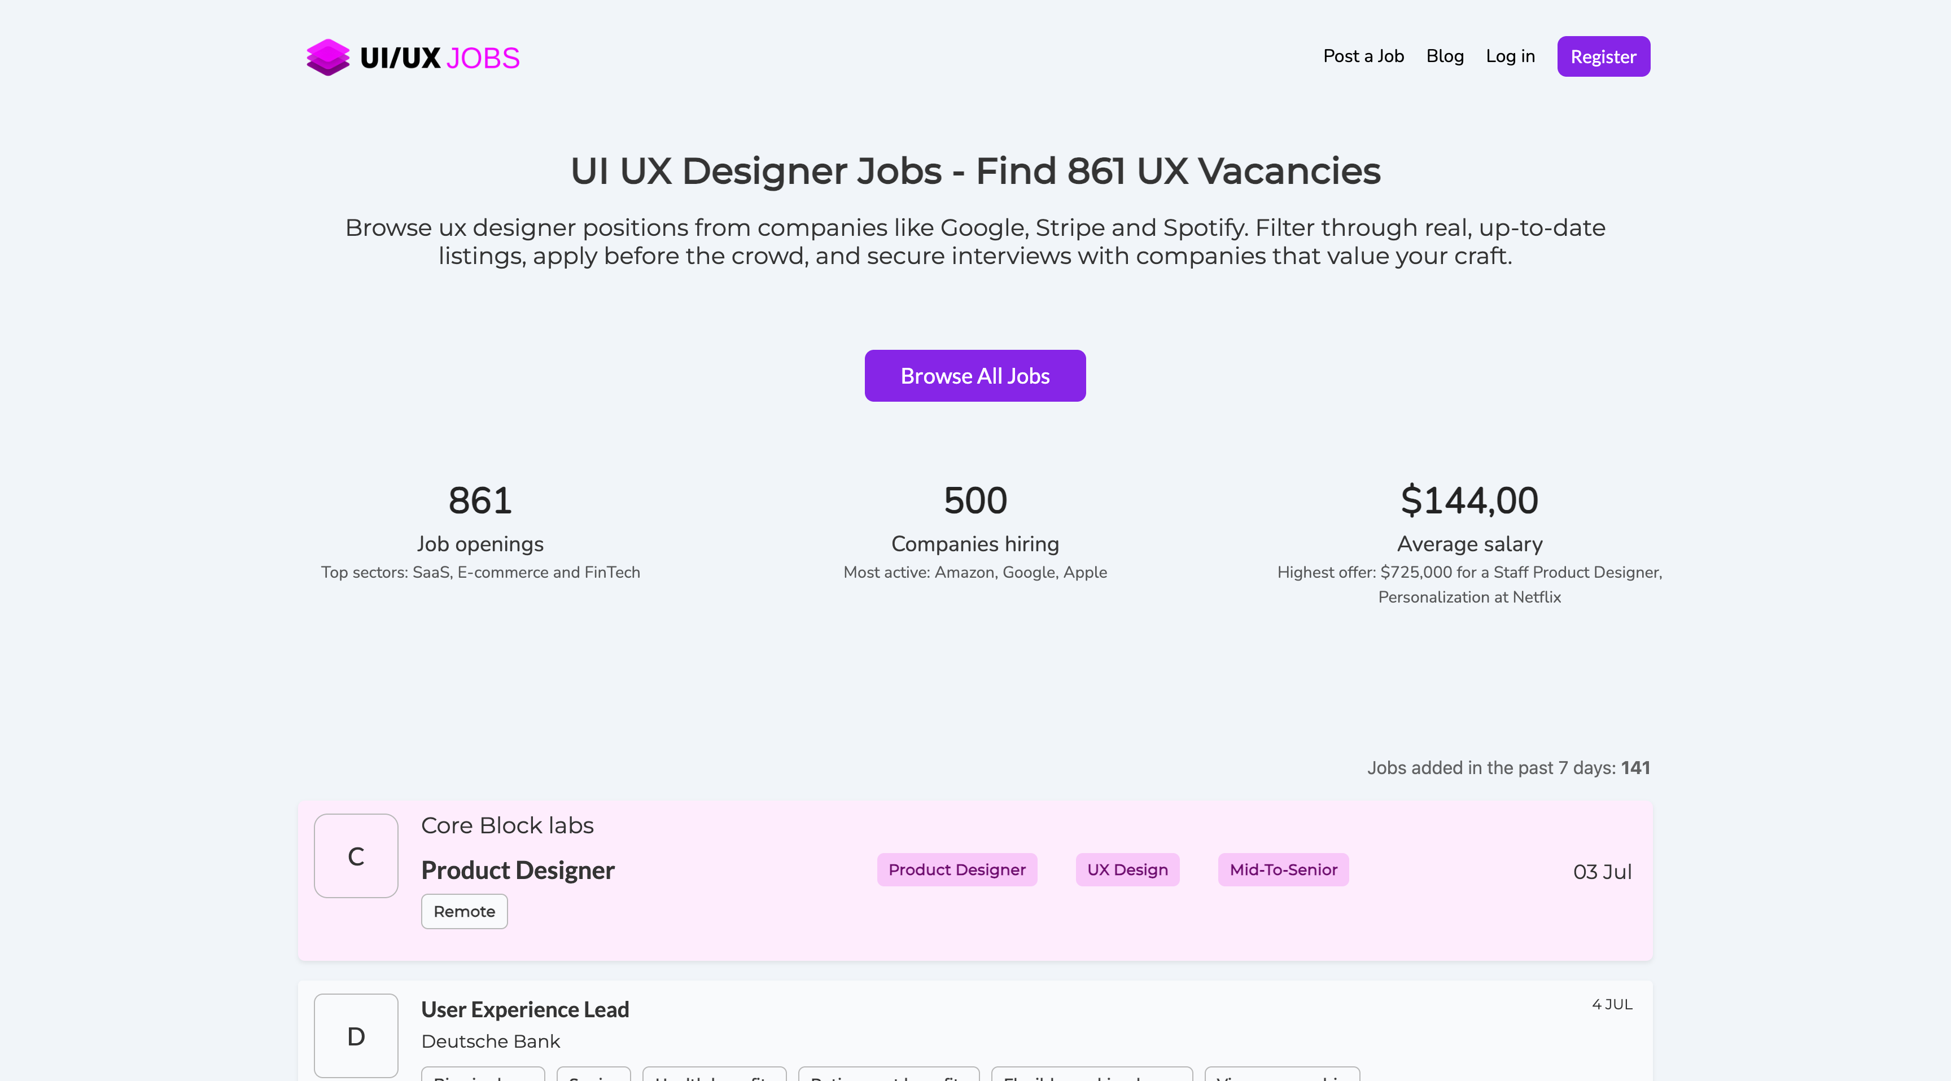Select the UX Design tag
This screenshot has height=1081, width=1951.
pos(1127,870)
